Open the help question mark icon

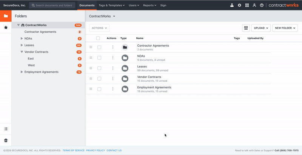click(x=262, y=5)
